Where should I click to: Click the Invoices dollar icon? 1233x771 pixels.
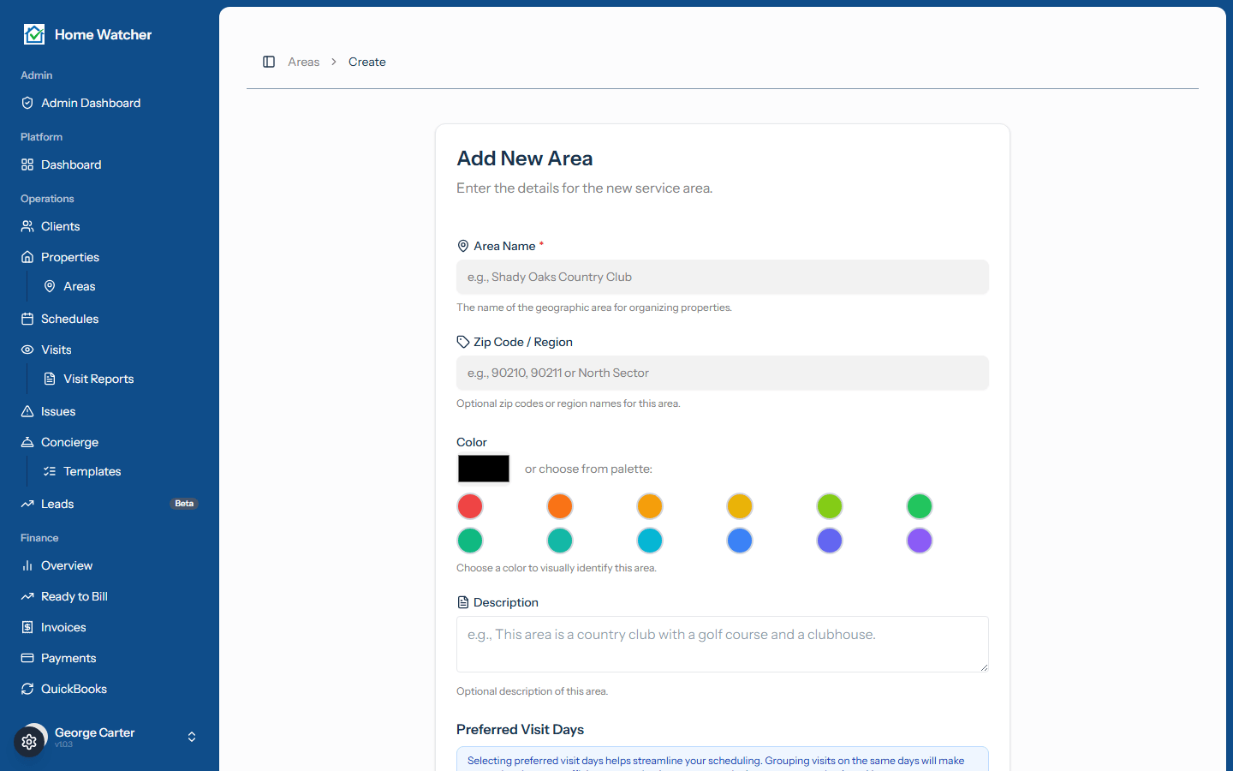[x=27, y=627]
